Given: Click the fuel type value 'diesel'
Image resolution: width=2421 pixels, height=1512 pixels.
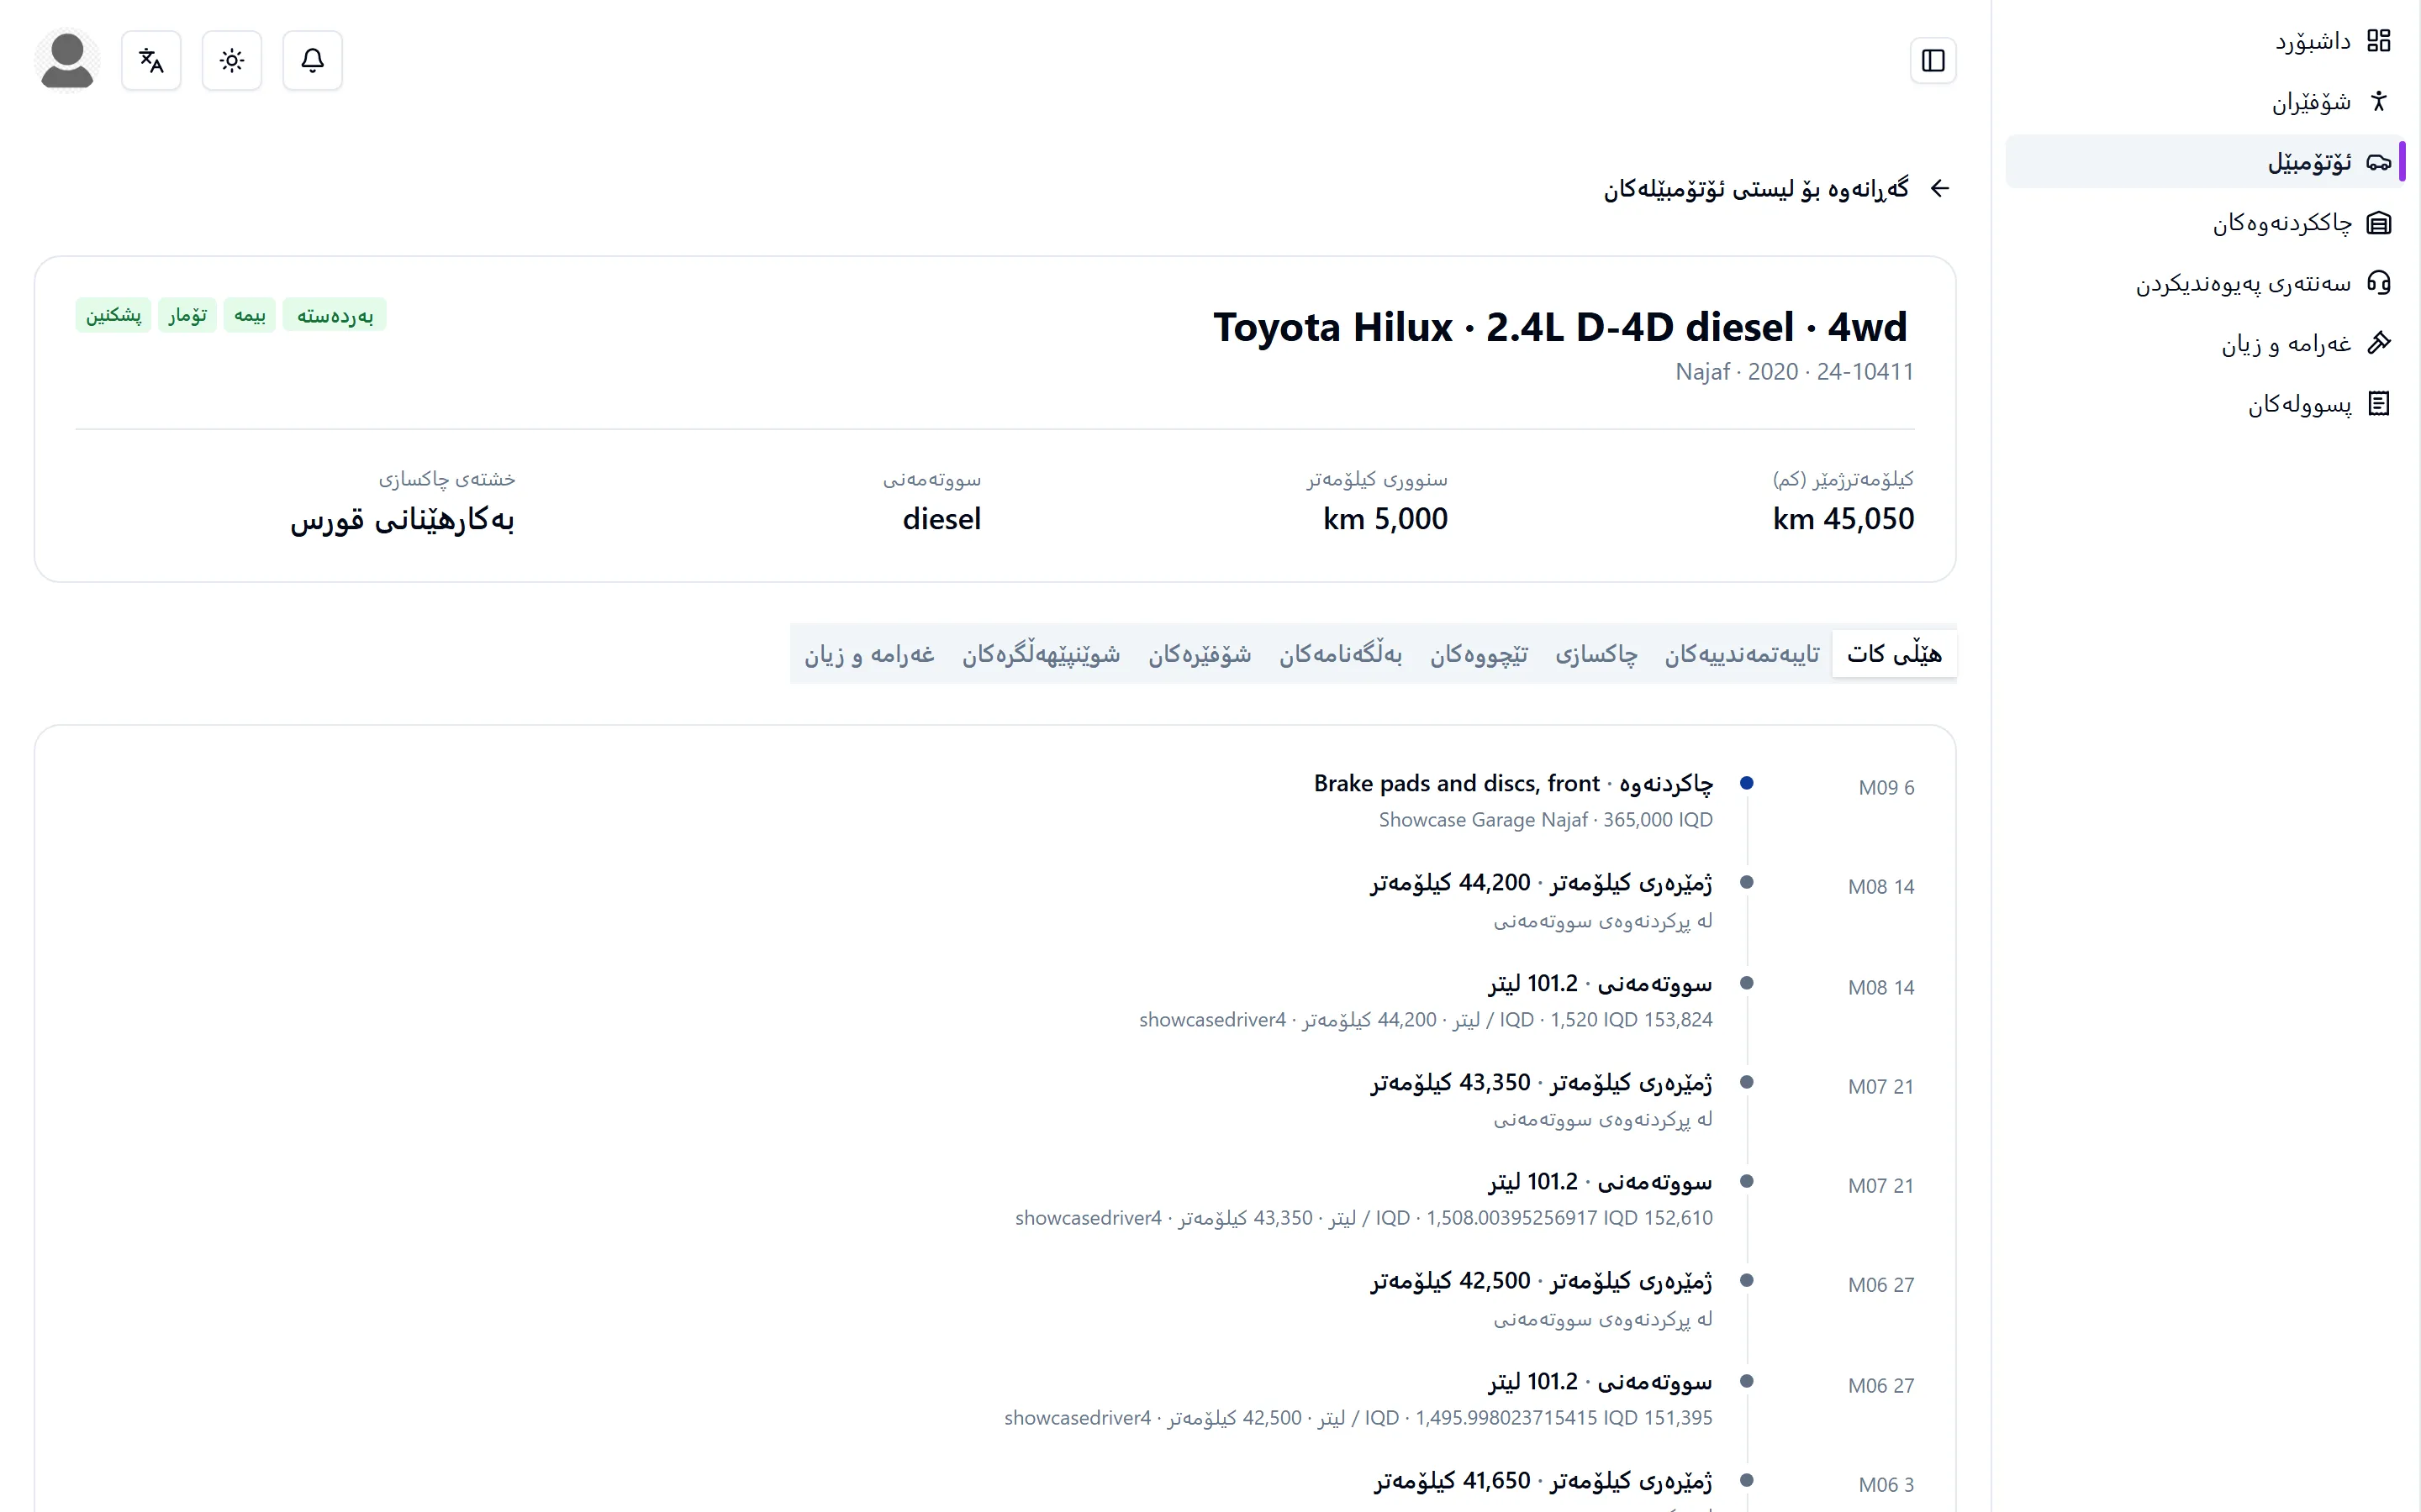Looking at the screenshot, I should tap(941, 519).
